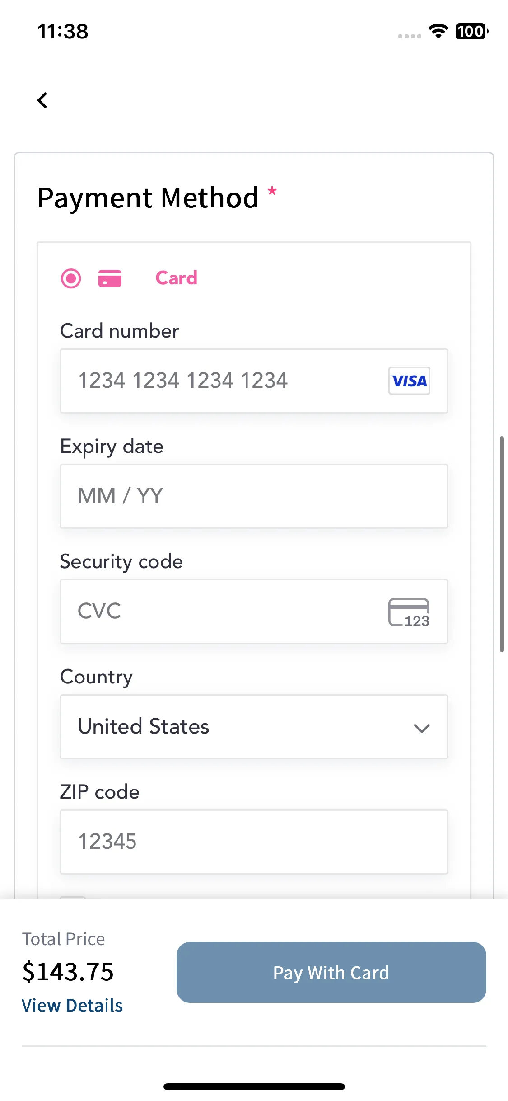Screen dimensions: 508x1101
Task: Focus the ZIP code field
Action: tap(254, 842)
